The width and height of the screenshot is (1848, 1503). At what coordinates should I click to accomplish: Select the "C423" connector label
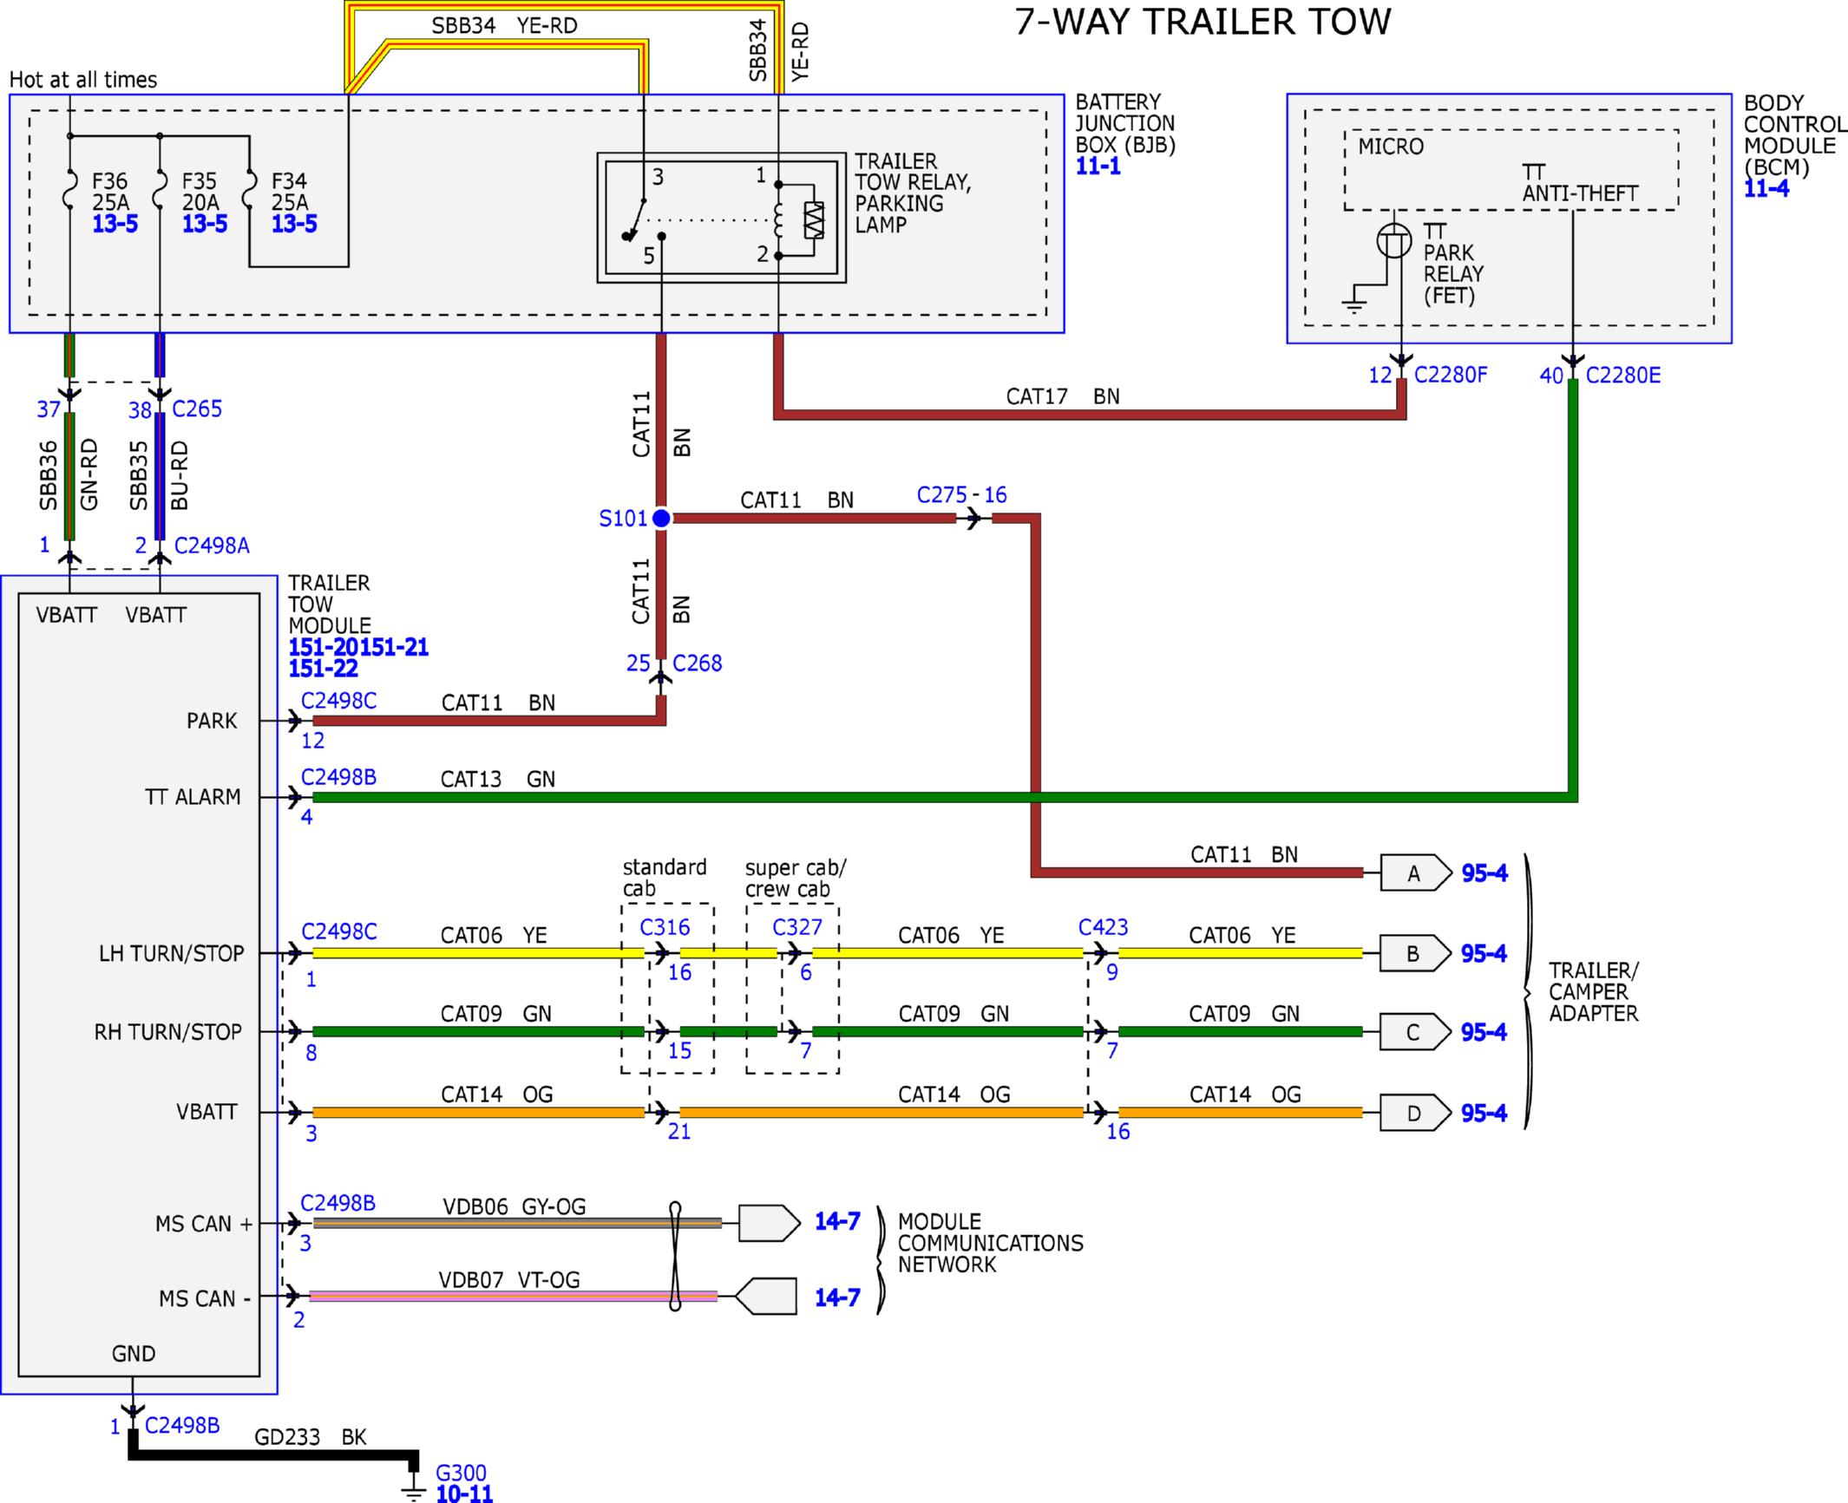pos(1104,927)
